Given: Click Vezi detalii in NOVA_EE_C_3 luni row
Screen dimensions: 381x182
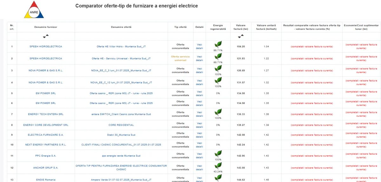Looking at the screenshot, I should pyautogui.click(x=199, y=70).
